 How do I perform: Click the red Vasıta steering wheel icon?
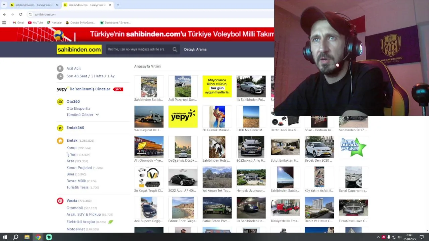tap(60, 201)
